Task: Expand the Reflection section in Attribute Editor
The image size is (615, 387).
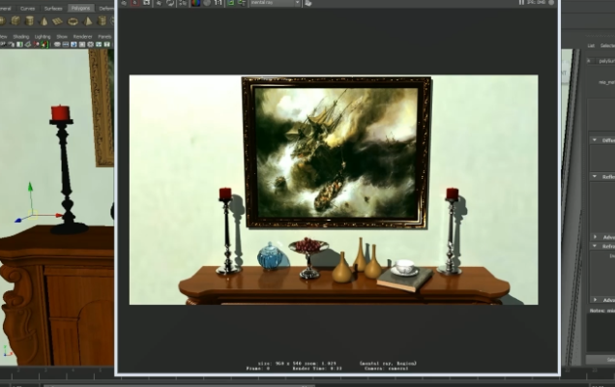Action: [595, 176]
